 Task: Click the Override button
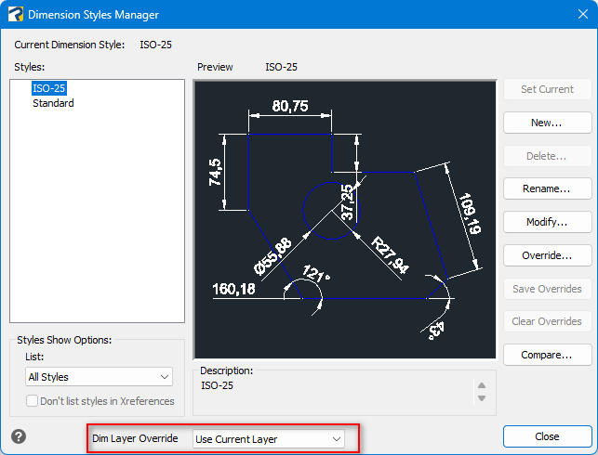click(547, 255)
